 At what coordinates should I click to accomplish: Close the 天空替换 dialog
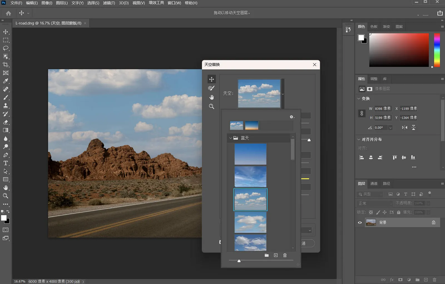[315, 65]
